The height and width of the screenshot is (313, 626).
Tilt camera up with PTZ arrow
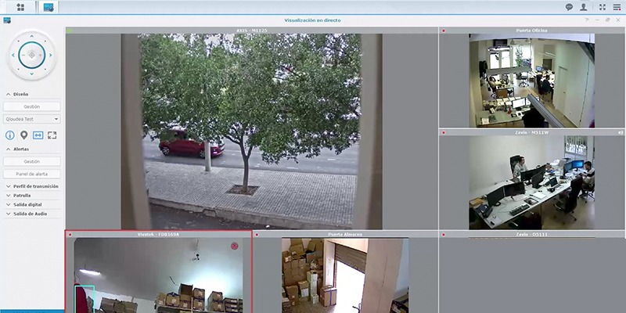click(32, 36)
